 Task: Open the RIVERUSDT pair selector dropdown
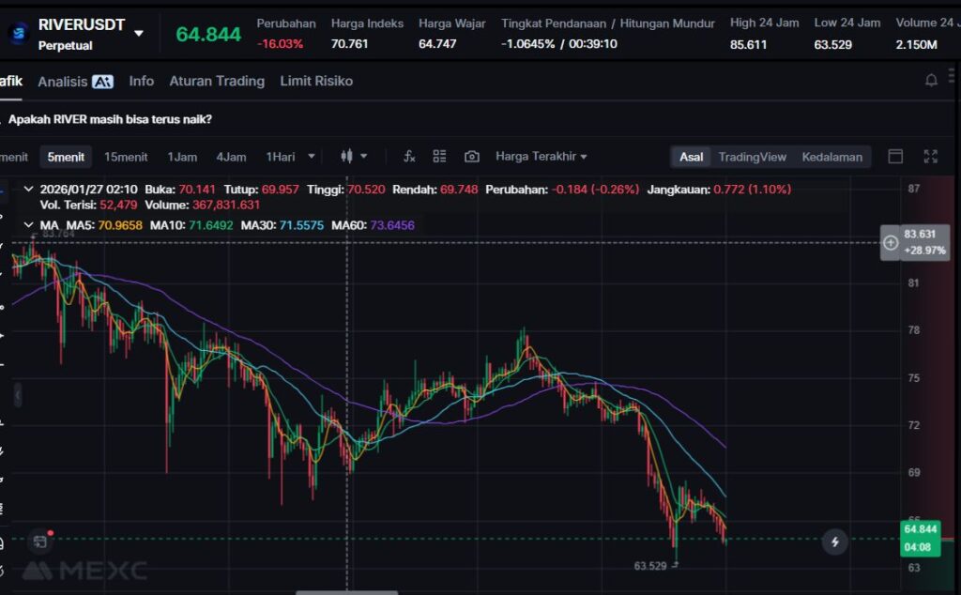pyautogui.click(x=139, y=33)
